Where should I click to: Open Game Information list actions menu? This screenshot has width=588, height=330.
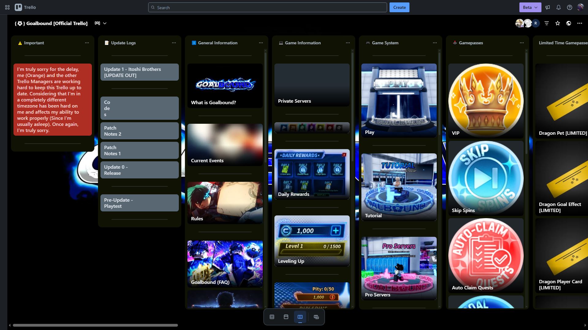click(348, 43)
